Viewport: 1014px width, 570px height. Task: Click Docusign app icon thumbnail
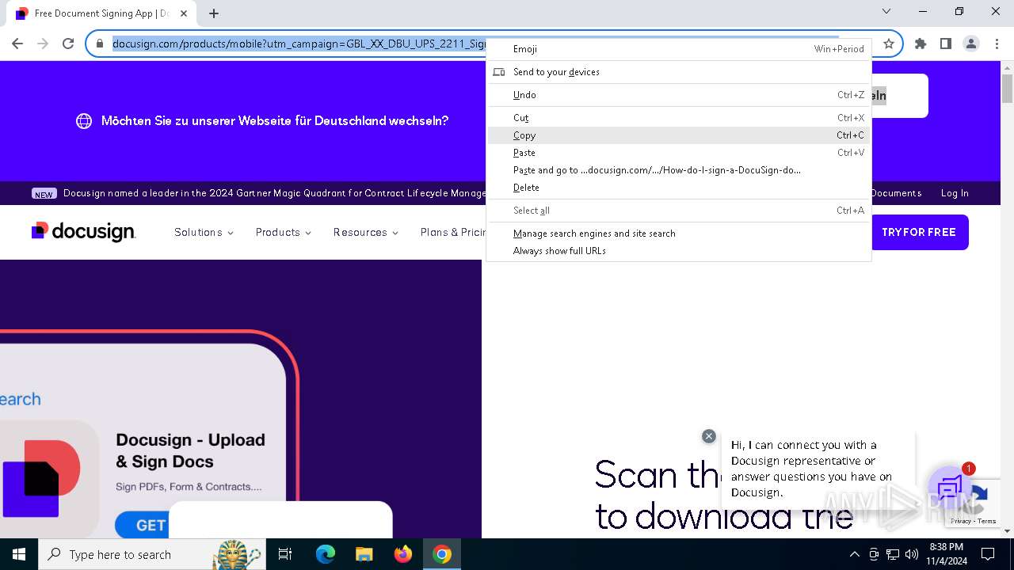coord(41,481)
